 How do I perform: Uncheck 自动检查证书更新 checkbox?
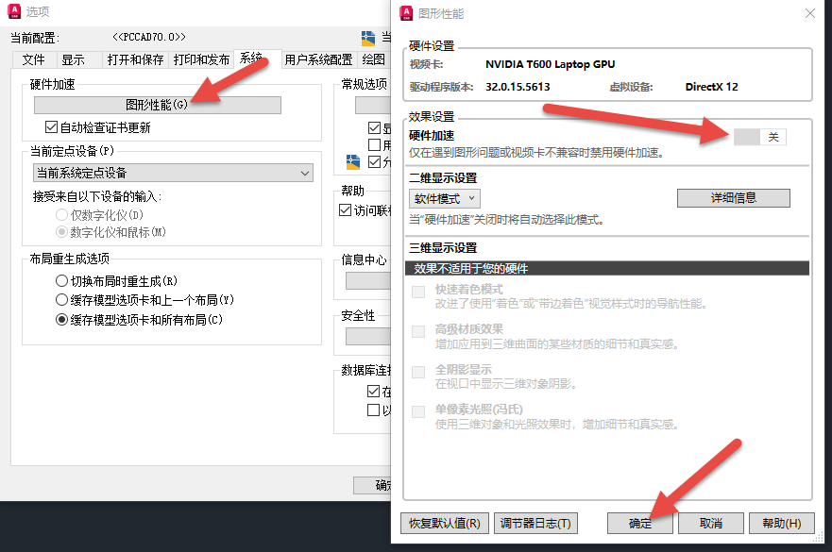click(52, 127)
